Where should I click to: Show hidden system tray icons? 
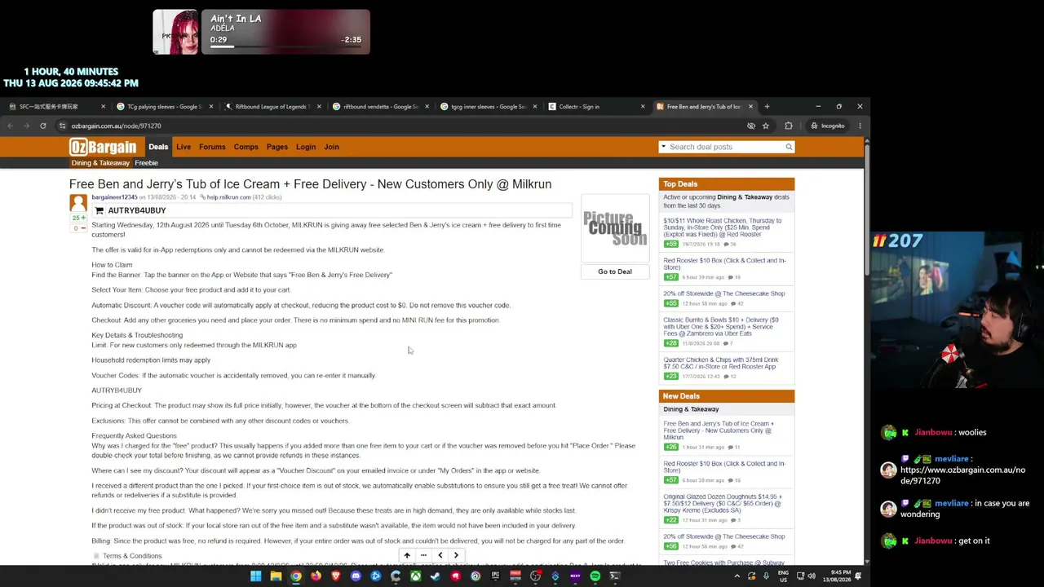[737, 576]
